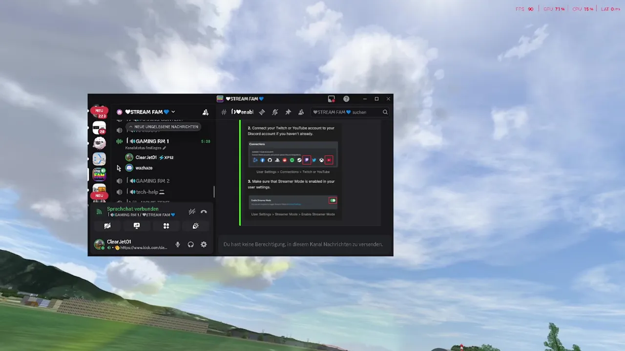
Task: Click the search magnifier icon
Action: (x=385, y=112)
